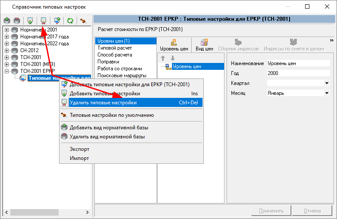Open the Квартал dropdown
Viewport: 337px width, 219px height.
(327, 83)
